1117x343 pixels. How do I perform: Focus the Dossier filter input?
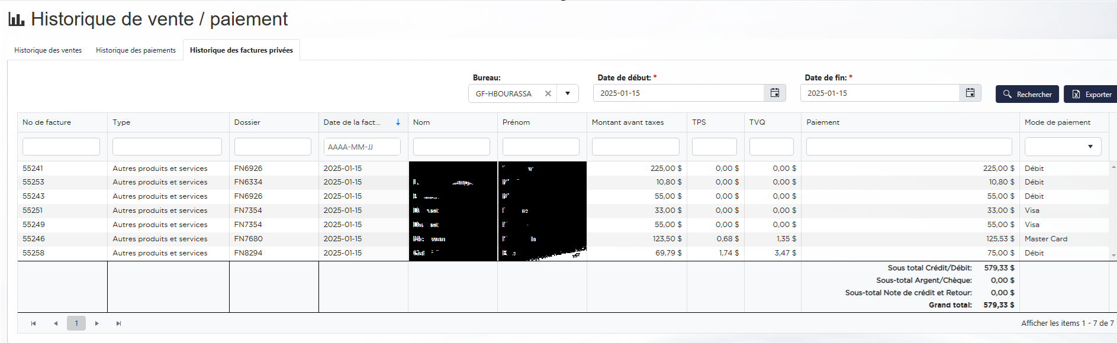point(272,147)
